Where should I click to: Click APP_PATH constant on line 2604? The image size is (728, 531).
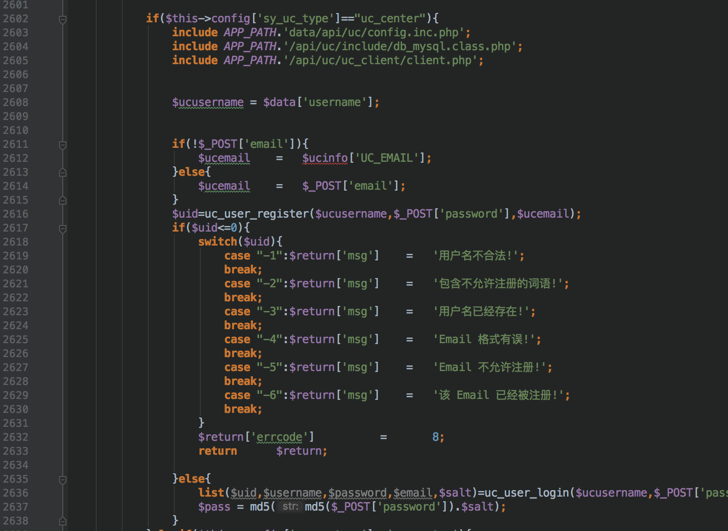[x=250, y=46]
